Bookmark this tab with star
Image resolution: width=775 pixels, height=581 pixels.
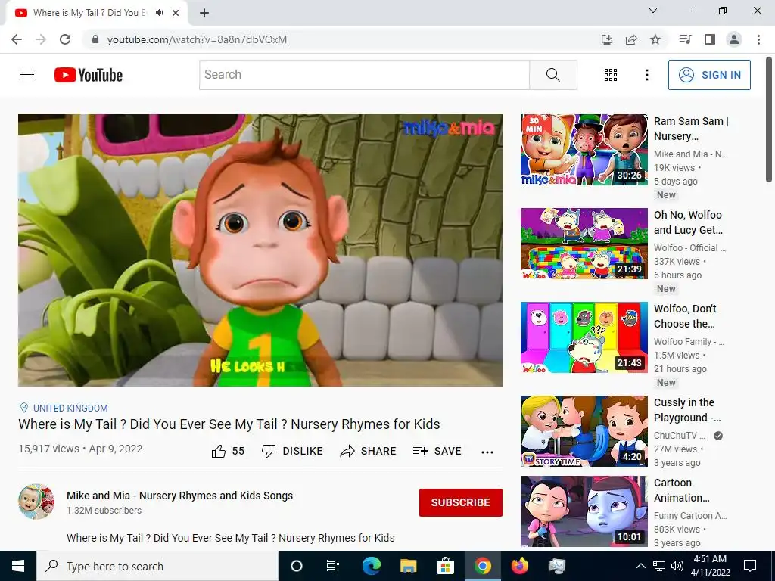pyautogui.click(x=655, y=39)
